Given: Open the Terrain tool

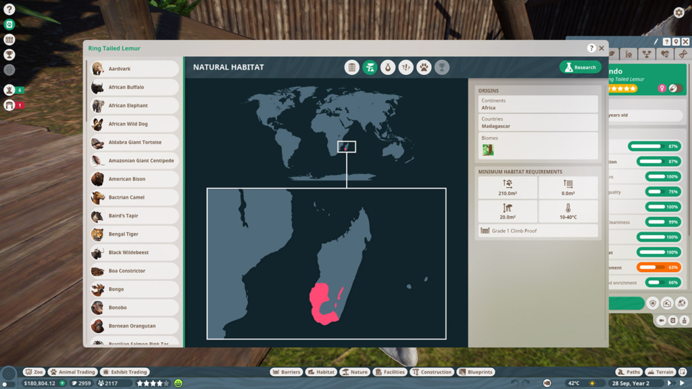Looking at the screenshot, I should 660,372.
